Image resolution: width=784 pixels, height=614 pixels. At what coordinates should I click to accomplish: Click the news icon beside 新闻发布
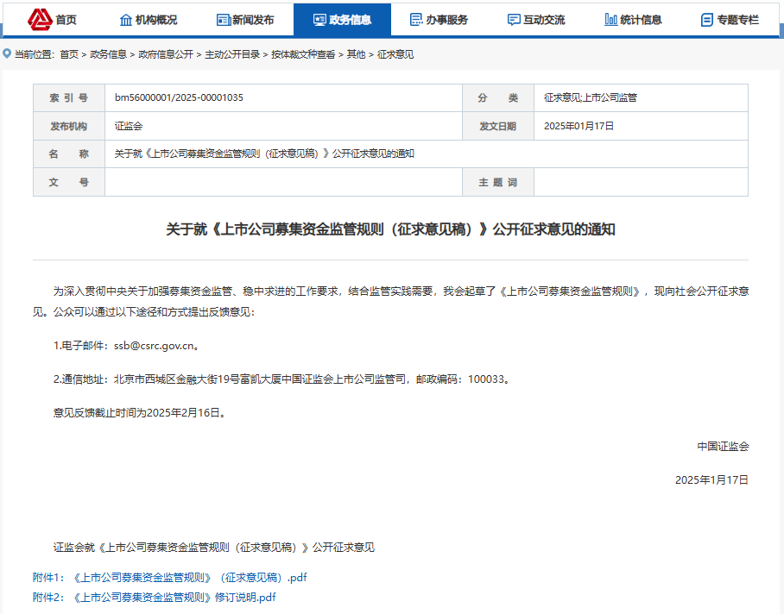224,17
